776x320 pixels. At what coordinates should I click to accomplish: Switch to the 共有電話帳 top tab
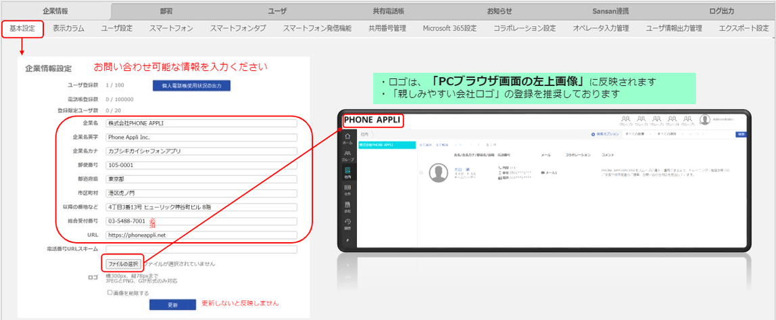tap(388, 11)
